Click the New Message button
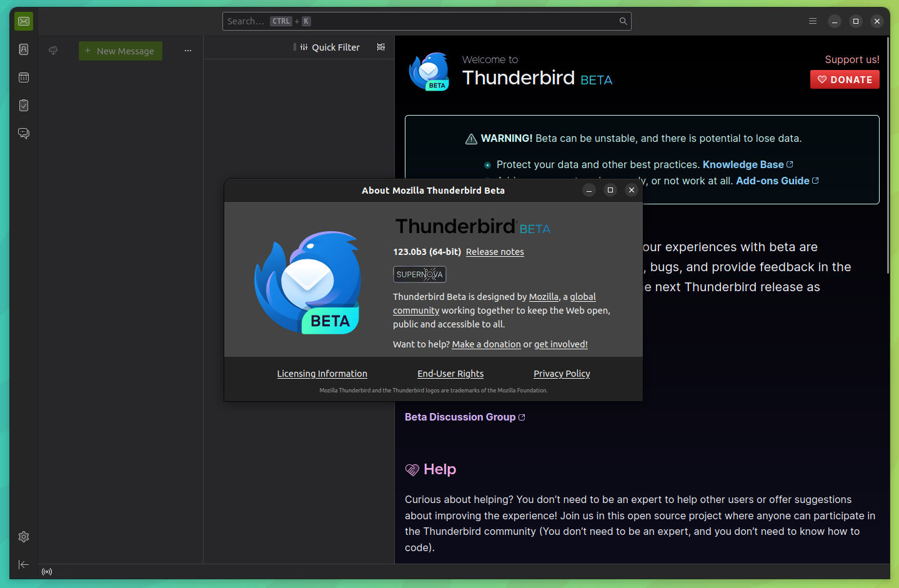Screen dimensions: 899x588 tap(120, 51)
